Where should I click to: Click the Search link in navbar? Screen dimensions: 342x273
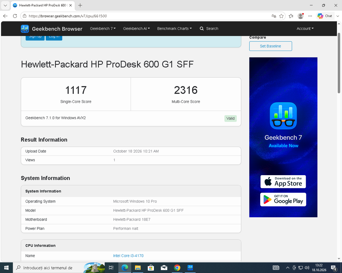209,29
